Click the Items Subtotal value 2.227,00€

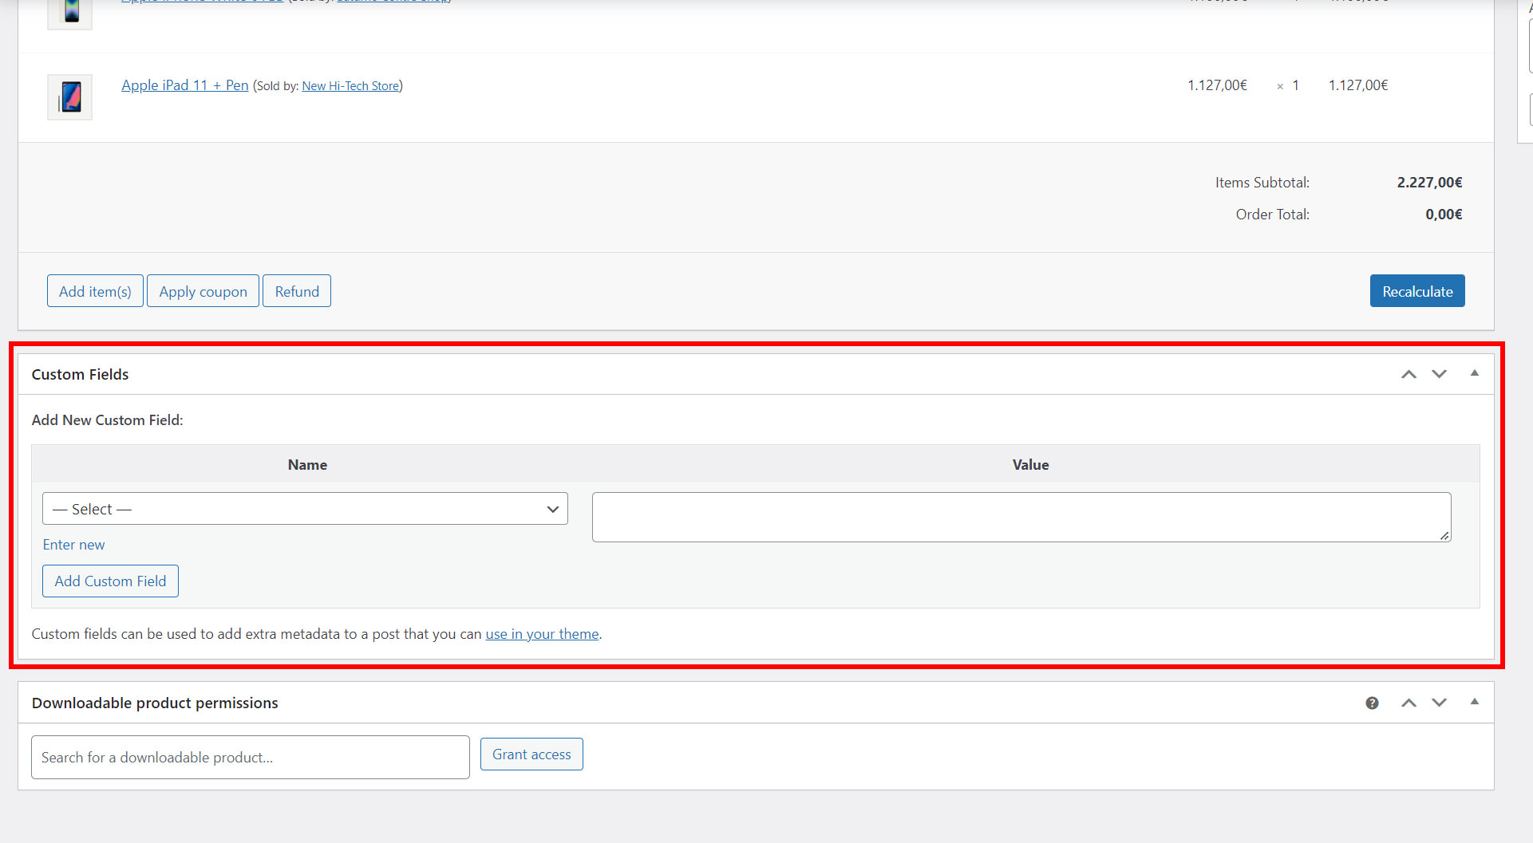[x=1429, y=183]
